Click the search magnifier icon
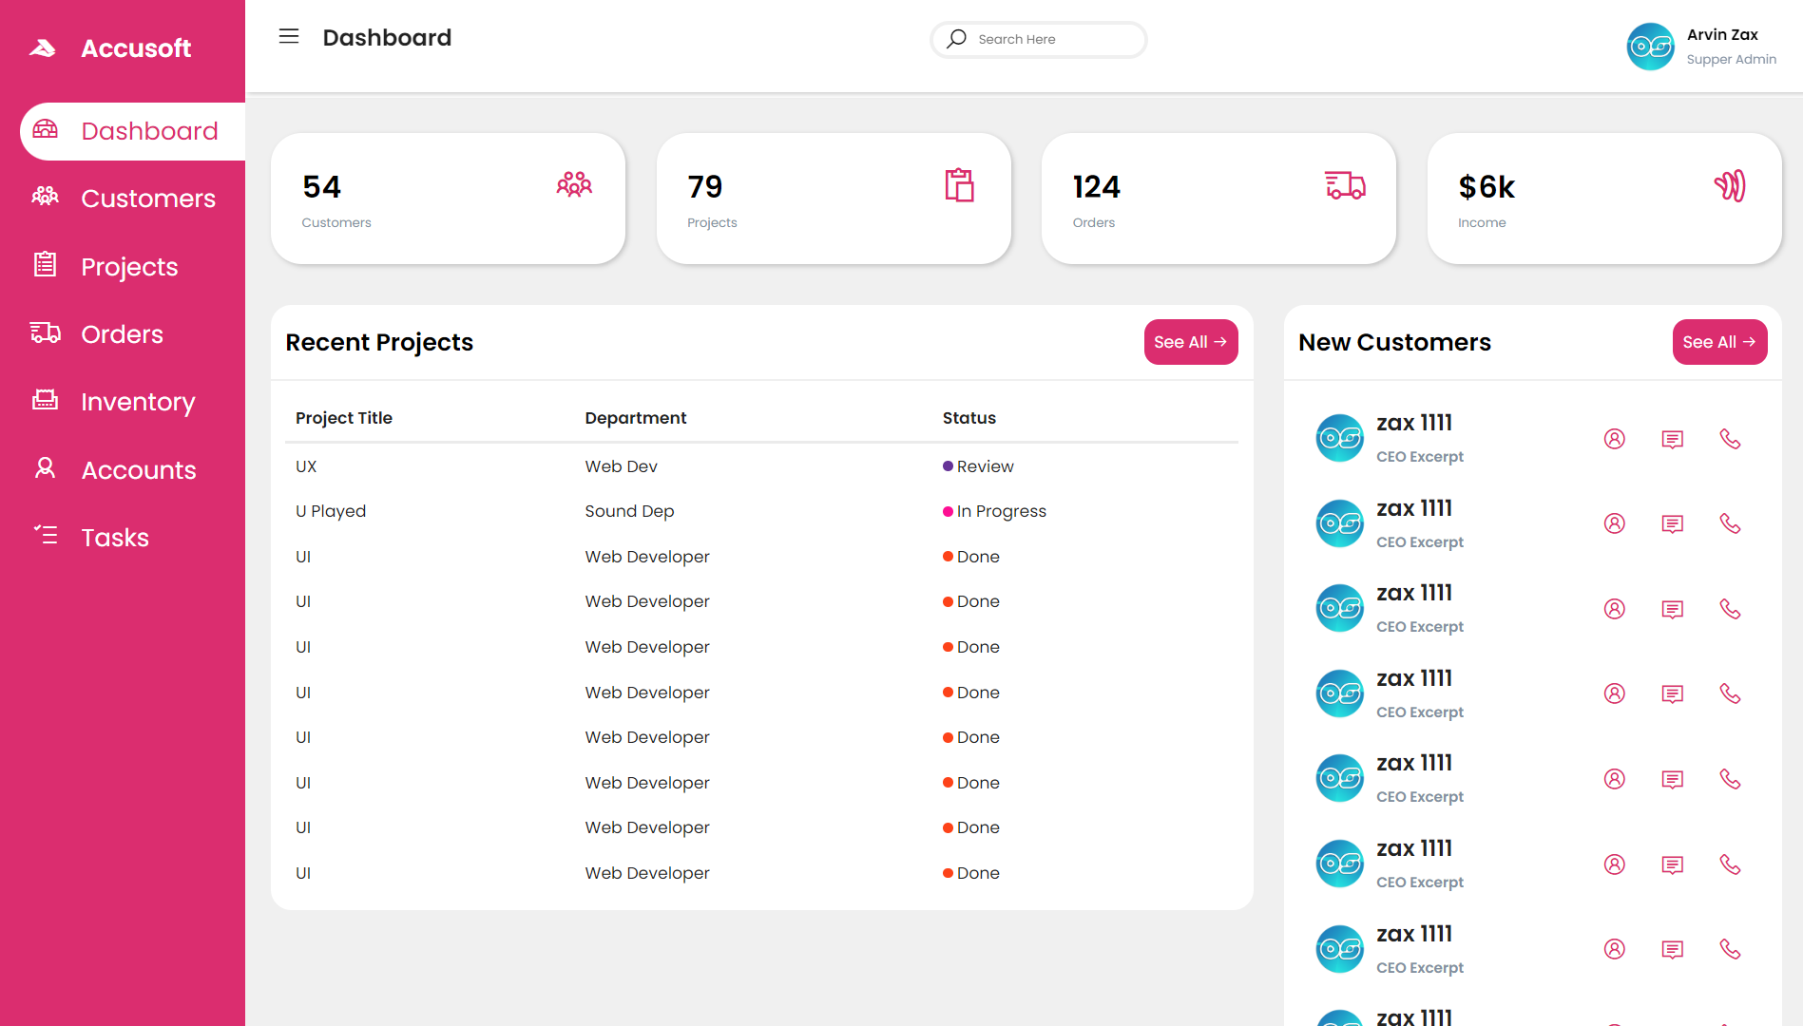 (x=957, y=39)
